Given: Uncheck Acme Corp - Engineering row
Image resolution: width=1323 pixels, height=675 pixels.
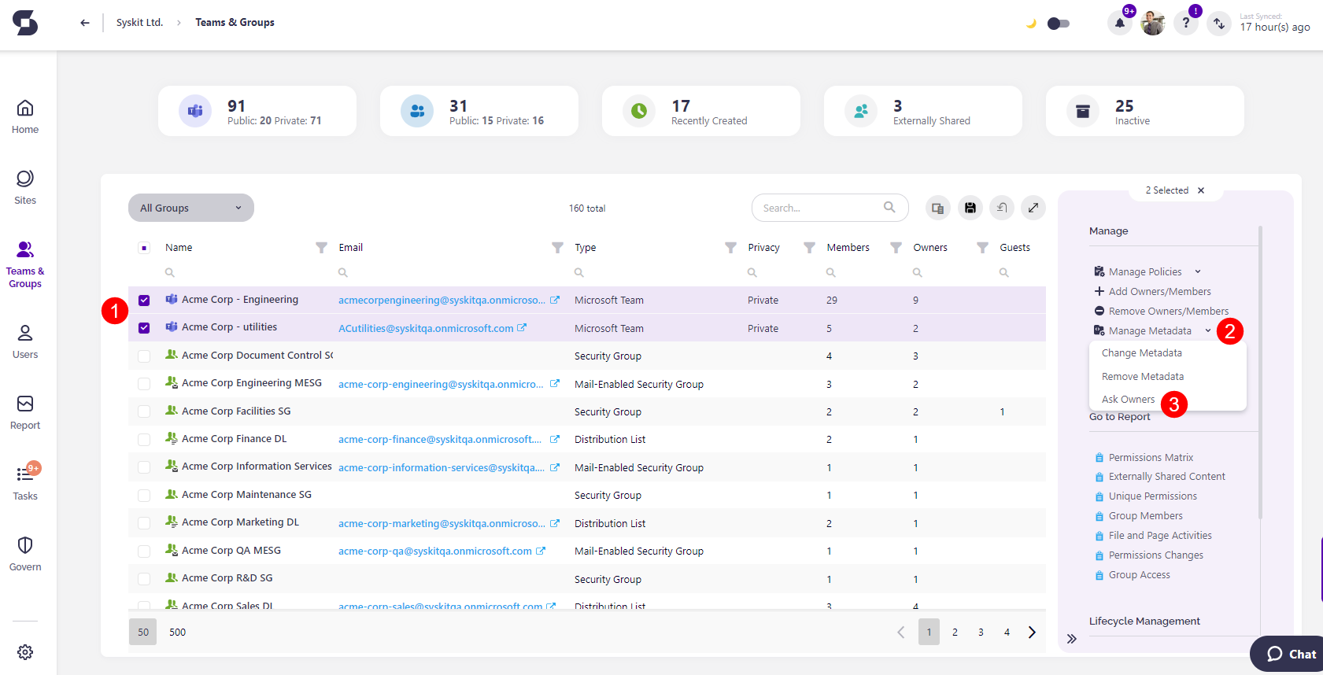Looking at the screenshot, I should coord(144,301).
